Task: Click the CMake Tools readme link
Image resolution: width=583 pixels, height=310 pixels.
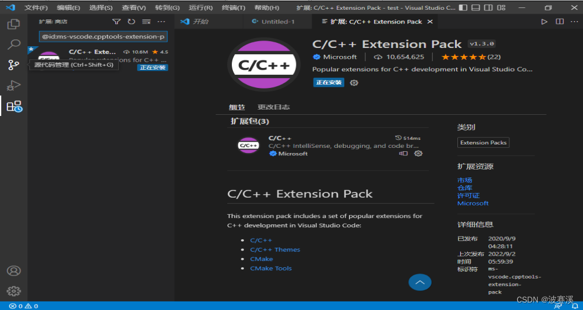Action: tap(271, 268)
